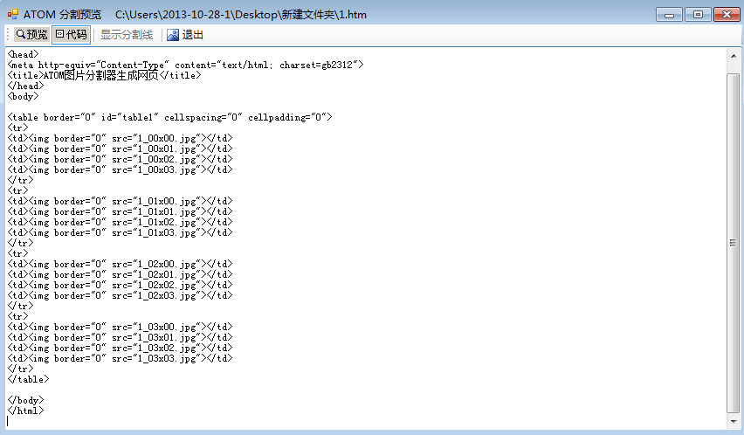The height and width of the screenshot is (435, 744).
Task: Click the title tag line of code
Action: 105,75
